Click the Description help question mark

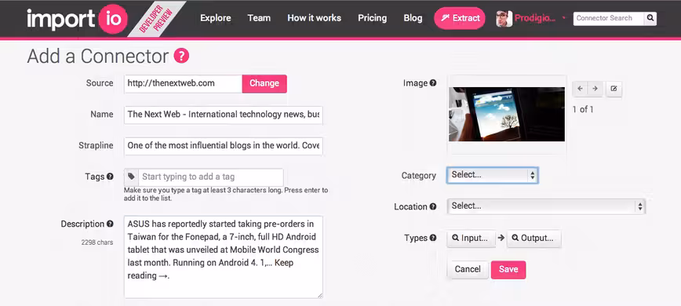111,224
